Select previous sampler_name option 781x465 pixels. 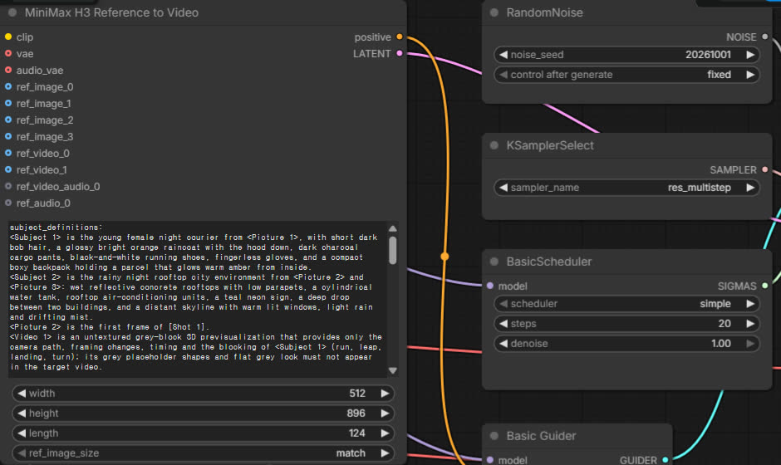503,188
